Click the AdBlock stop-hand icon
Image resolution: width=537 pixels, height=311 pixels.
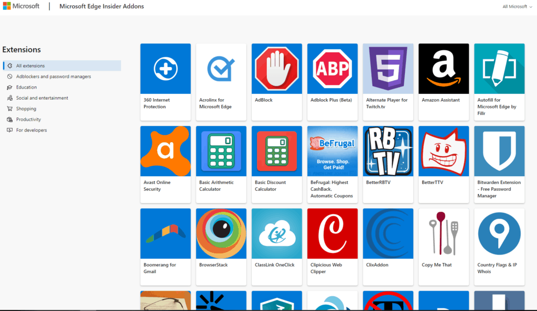pyautogui.click(x=277, y=69)
